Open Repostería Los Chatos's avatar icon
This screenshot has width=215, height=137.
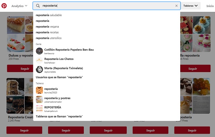point(39,60)
